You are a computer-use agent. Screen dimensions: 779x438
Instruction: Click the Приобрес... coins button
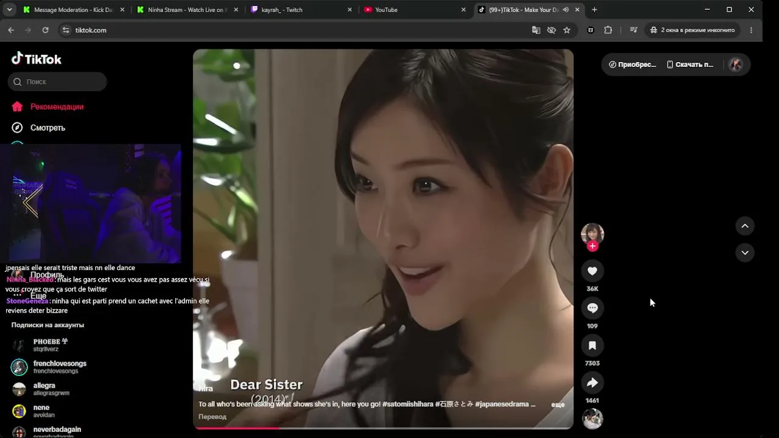(x=632, y=64)
